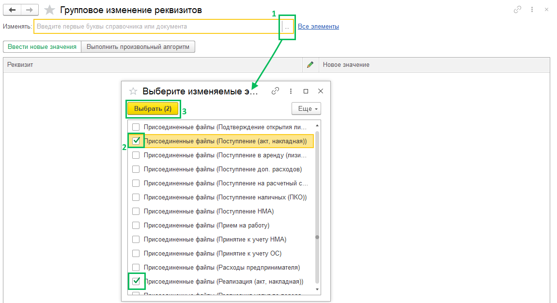Check Прием на работу checkbox
Viewport: 557px width, 303px height.
pyautogui.click(x=136, y=225)
